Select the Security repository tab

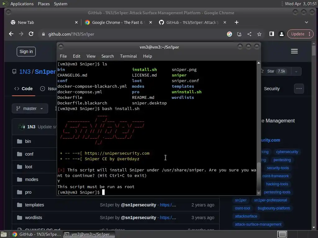272,89
